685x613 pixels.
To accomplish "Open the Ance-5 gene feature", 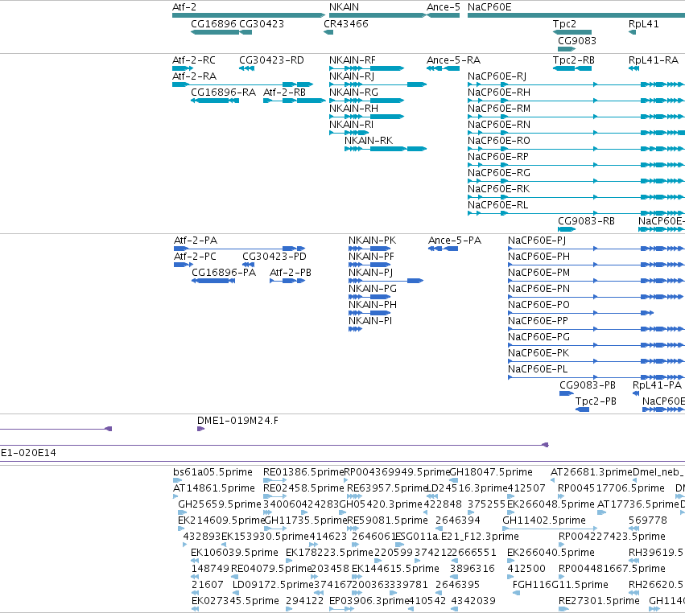I will tap(443, 15).
